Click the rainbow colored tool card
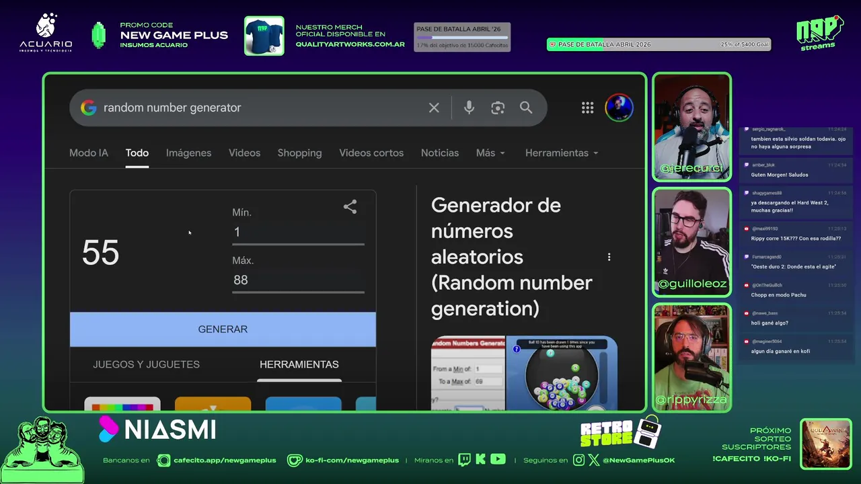 pos(122,404)
